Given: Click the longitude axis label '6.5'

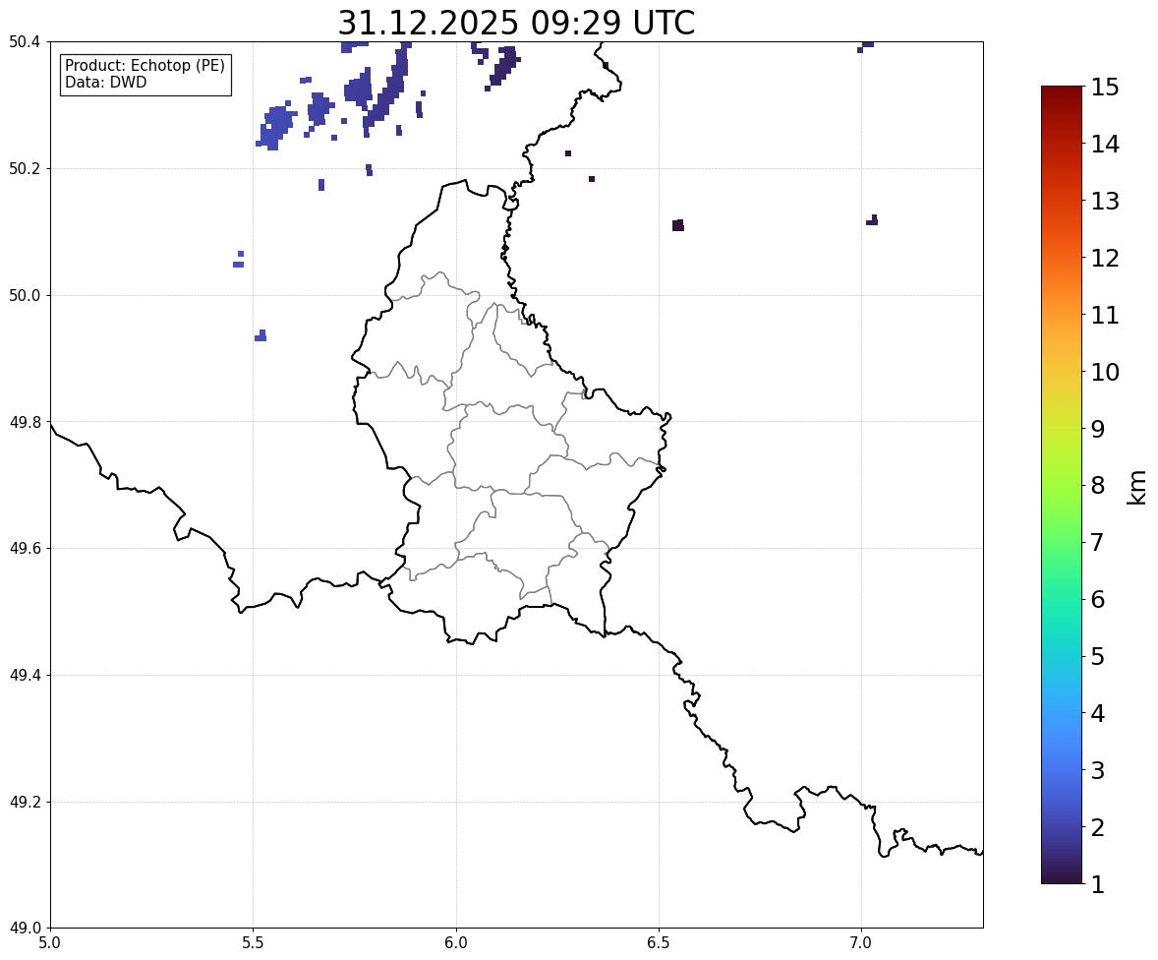Looking at the screenshot, I should point(659,943).
